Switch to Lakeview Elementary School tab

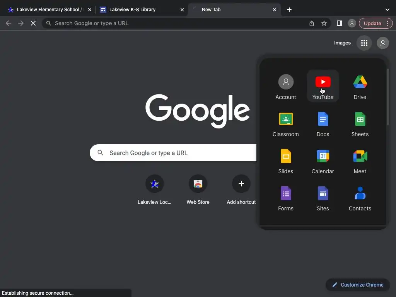click(48, 10)
